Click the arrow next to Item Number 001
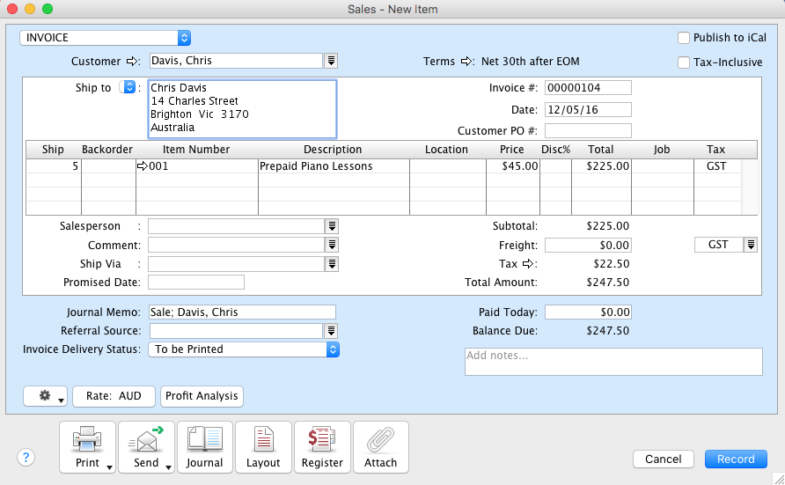This screenshot has height=485, width=785. [x=143, y=166]
